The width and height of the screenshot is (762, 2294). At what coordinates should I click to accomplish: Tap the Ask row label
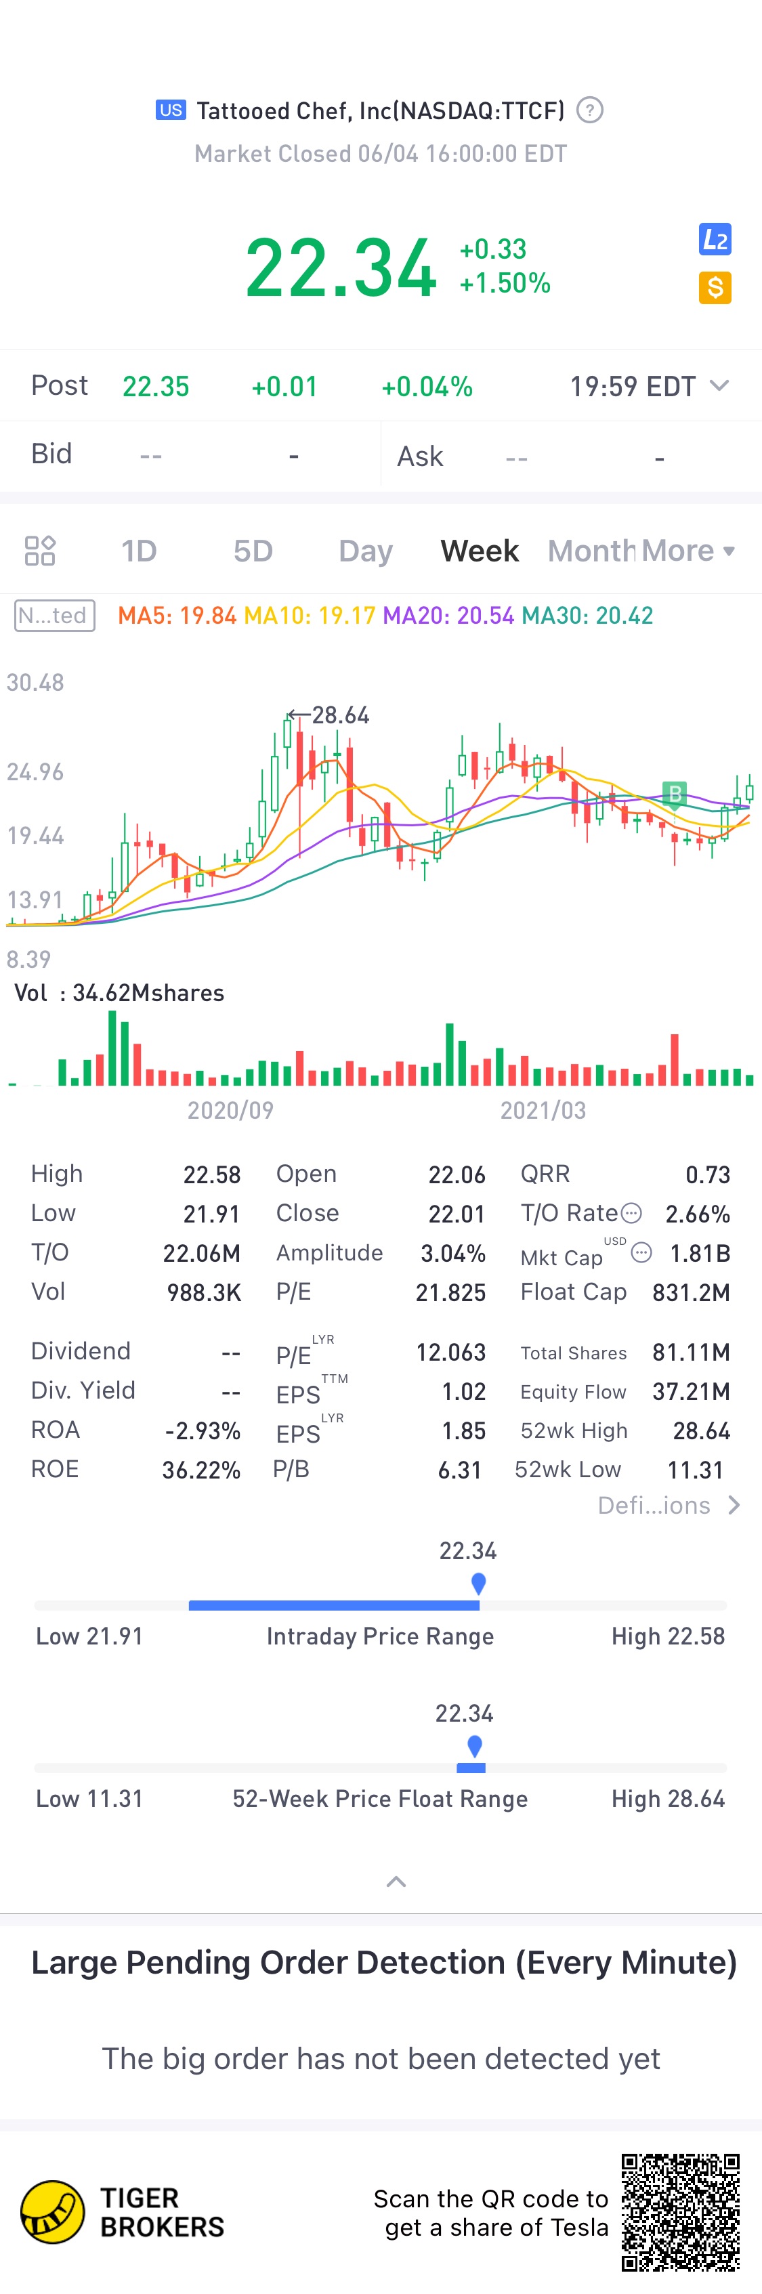point(420,456)
